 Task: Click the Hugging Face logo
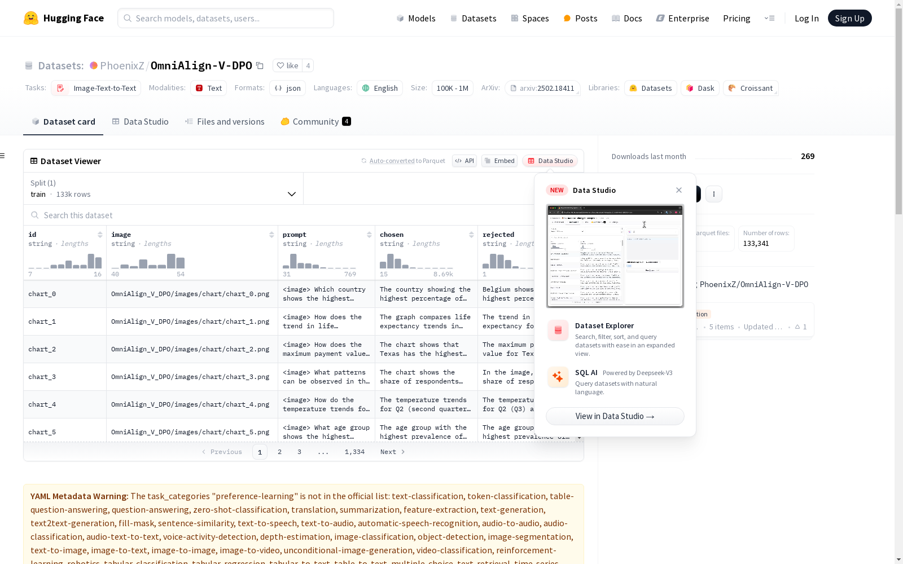[64, 18]
